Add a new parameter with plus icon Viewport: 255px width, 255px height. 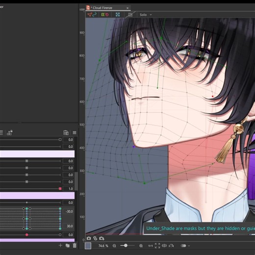pyautogui.click(x=60, y=245)
